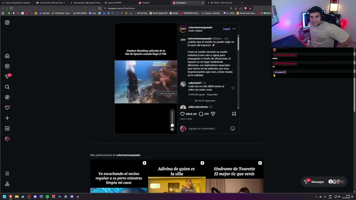
Task: Open FEED ALERTAS bookmark
Action: [x=80, y=13]
